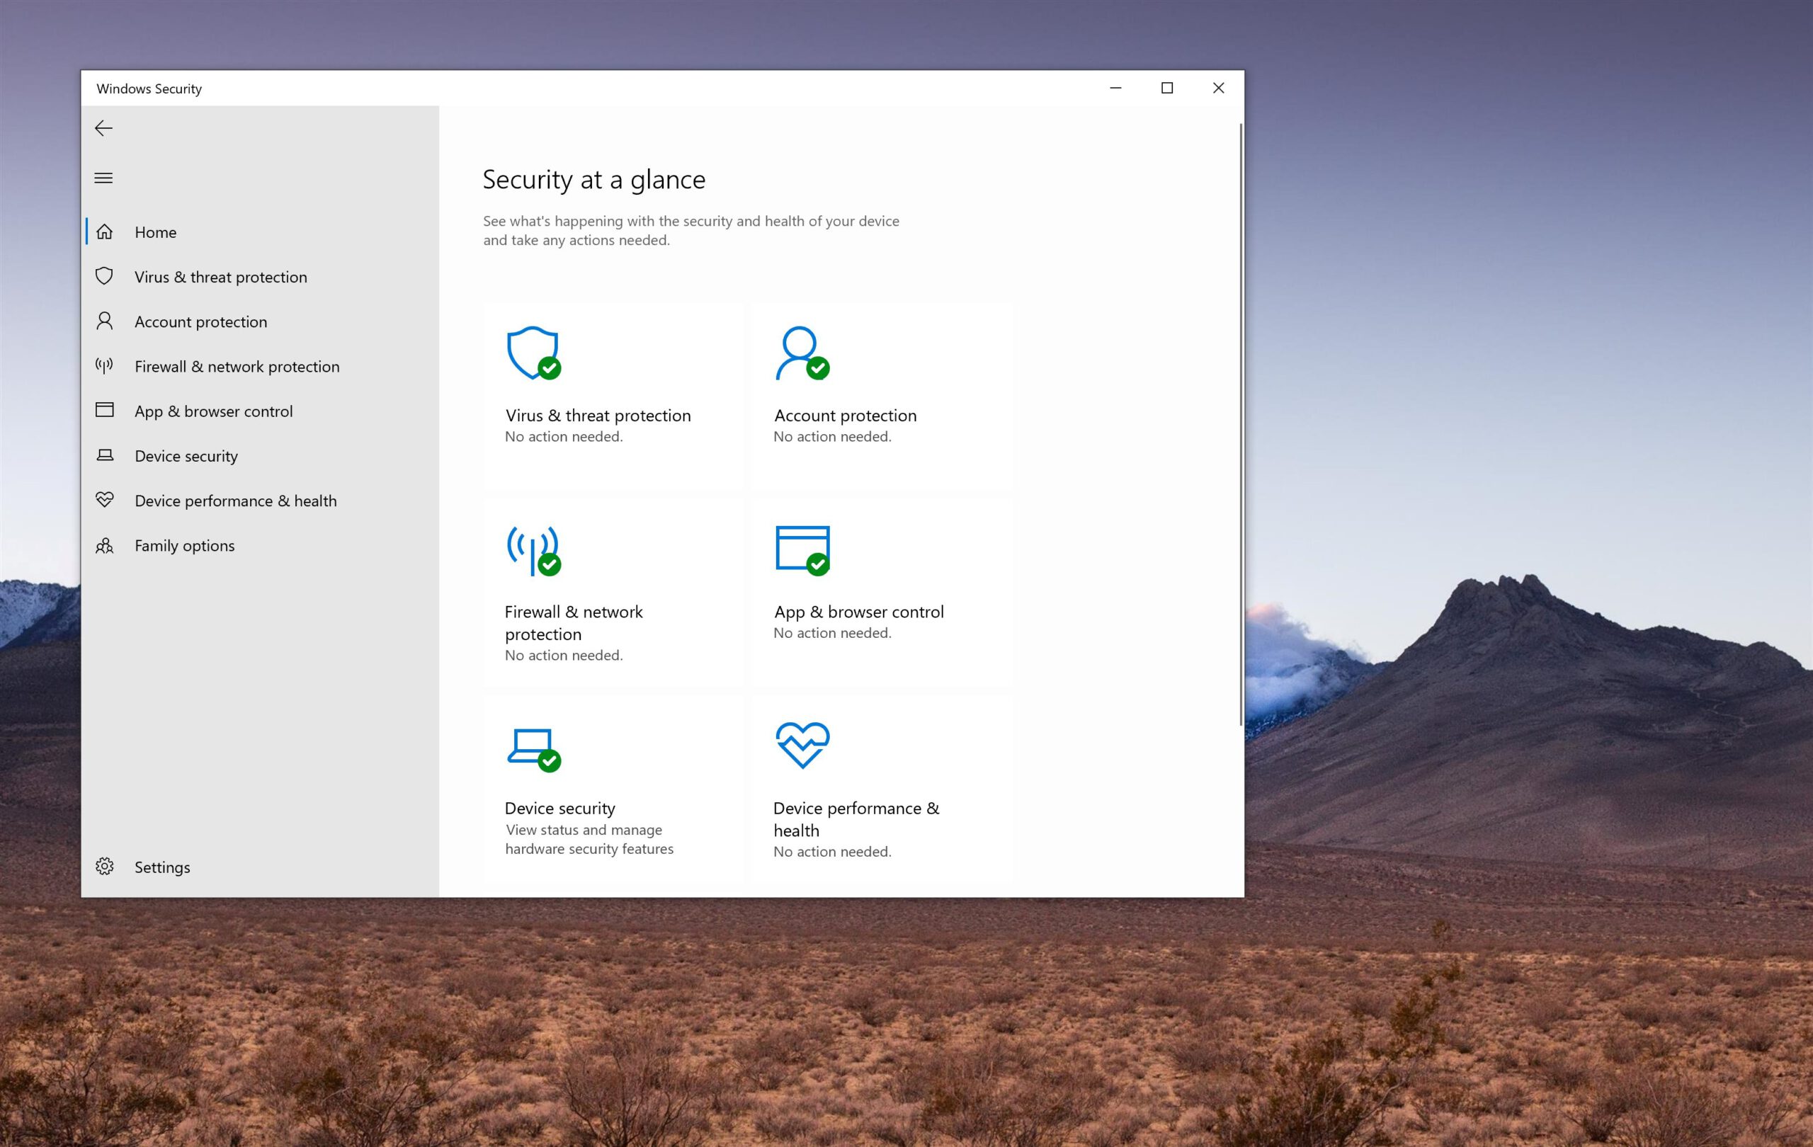
Task: Click the Device performance & health heart icon
Action: click(106, 500)
